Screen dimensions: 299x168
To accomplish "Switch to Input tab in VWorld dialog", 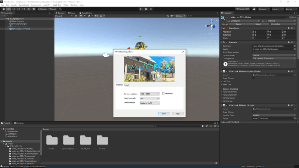I will coord(126,85).
